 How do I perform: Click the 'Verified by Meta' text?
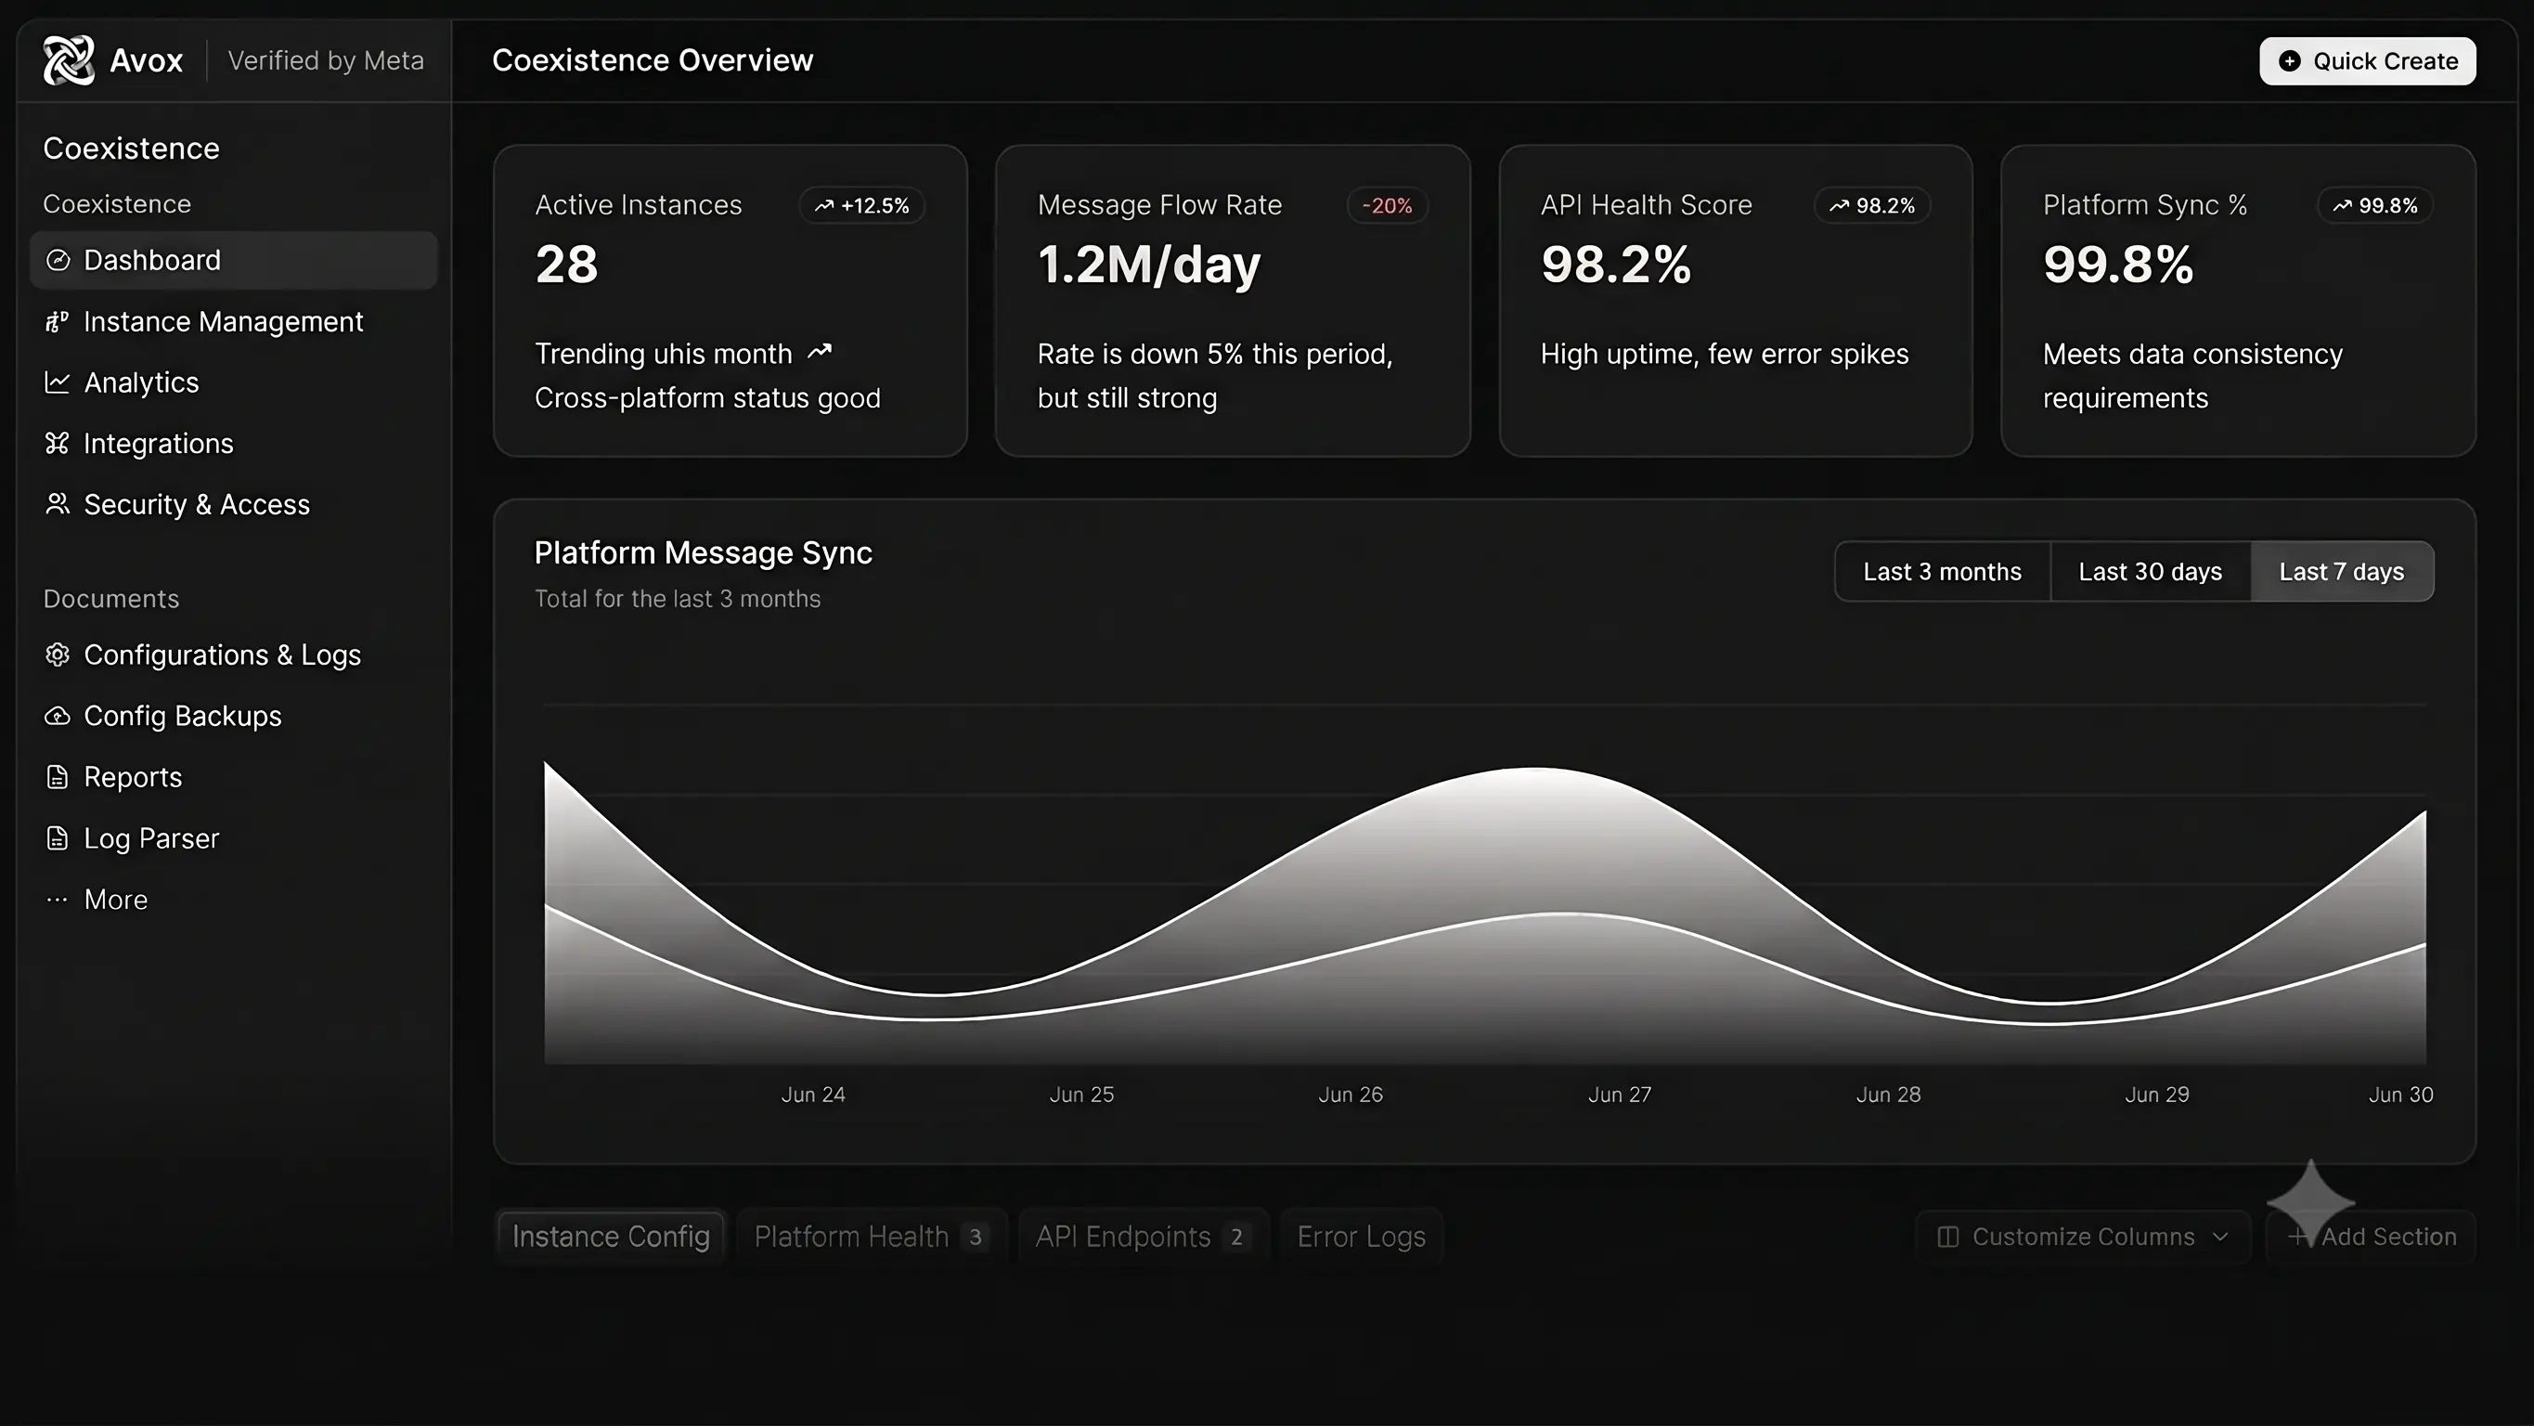pyautogui.click(x=326, y=60)
